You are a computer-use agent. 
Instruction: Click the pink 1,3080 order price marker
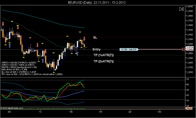tap(189, 50)
